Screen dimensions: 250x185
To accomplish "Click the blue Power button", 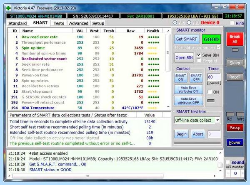I will [x=235, y=142].
